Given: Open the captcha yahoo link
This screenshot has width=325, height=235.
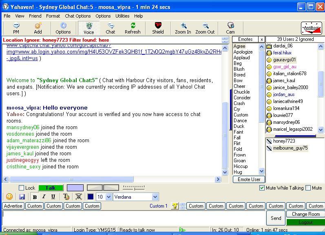Looking at the screenshot, I should (114, 52).
